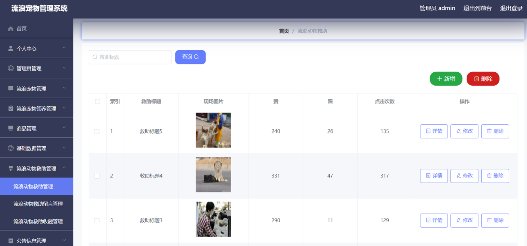
Task: Collapse the 流浪动物救助管理 section
Action: click(x=37, y=167)
